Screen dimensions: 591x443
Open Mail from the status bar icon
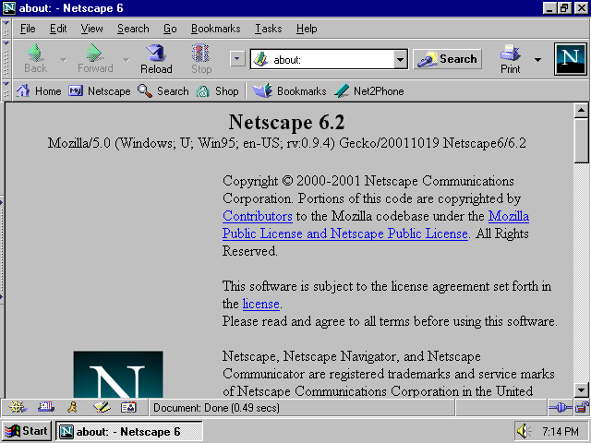point(46,407)
